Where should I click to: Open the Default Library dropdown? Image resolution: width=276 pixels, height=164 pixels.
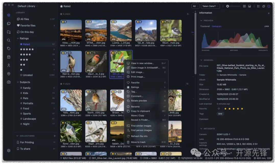(x=27, y=6)
